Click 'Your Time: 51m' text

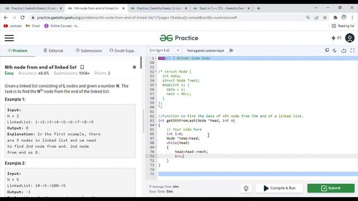(161, 192)
